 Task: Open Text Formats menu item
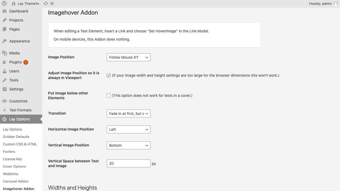tap(21, 110)
